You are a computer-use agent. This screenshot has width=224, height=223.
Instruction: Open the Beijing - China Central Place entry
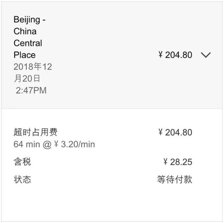pos(30,37)
